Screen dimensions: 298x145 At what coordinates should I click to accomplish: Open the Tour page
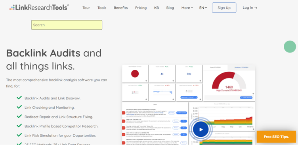click(x=86, y=8)
